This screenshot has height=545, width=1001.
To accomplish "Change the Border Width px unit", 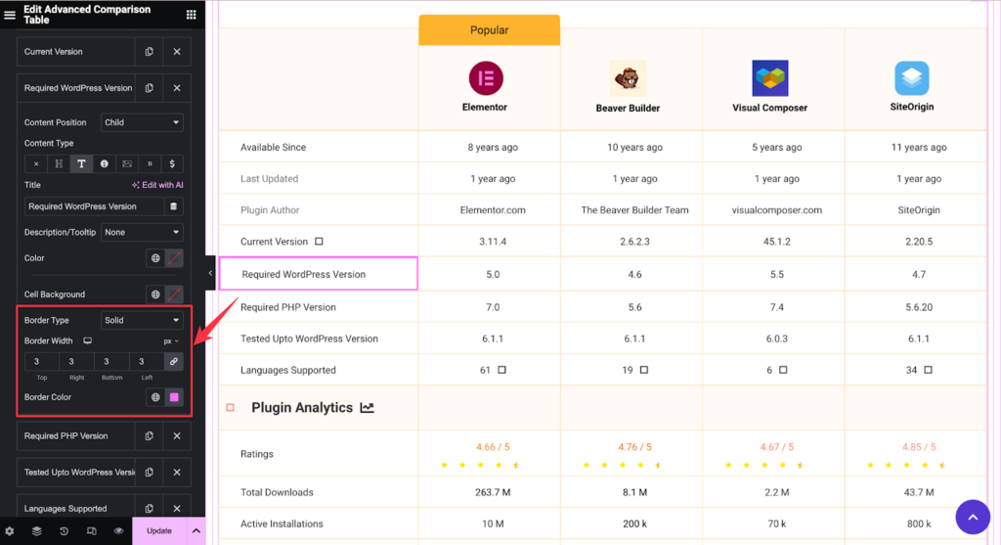I will [x=171, y=341].
